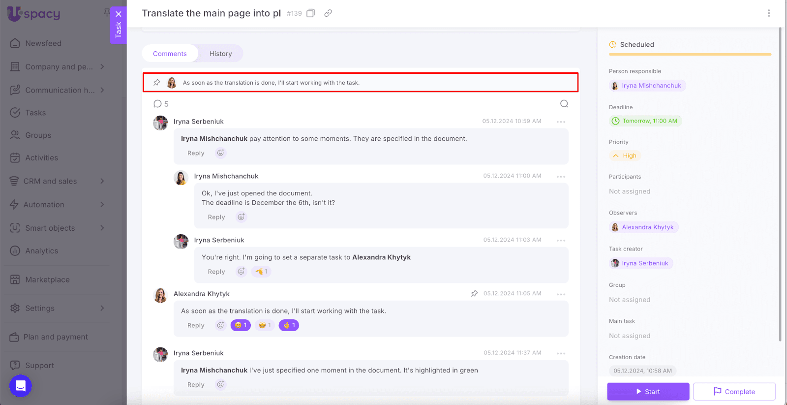Search comments with magnifier icon
This screenshot has height=405, width=787.
564,104
